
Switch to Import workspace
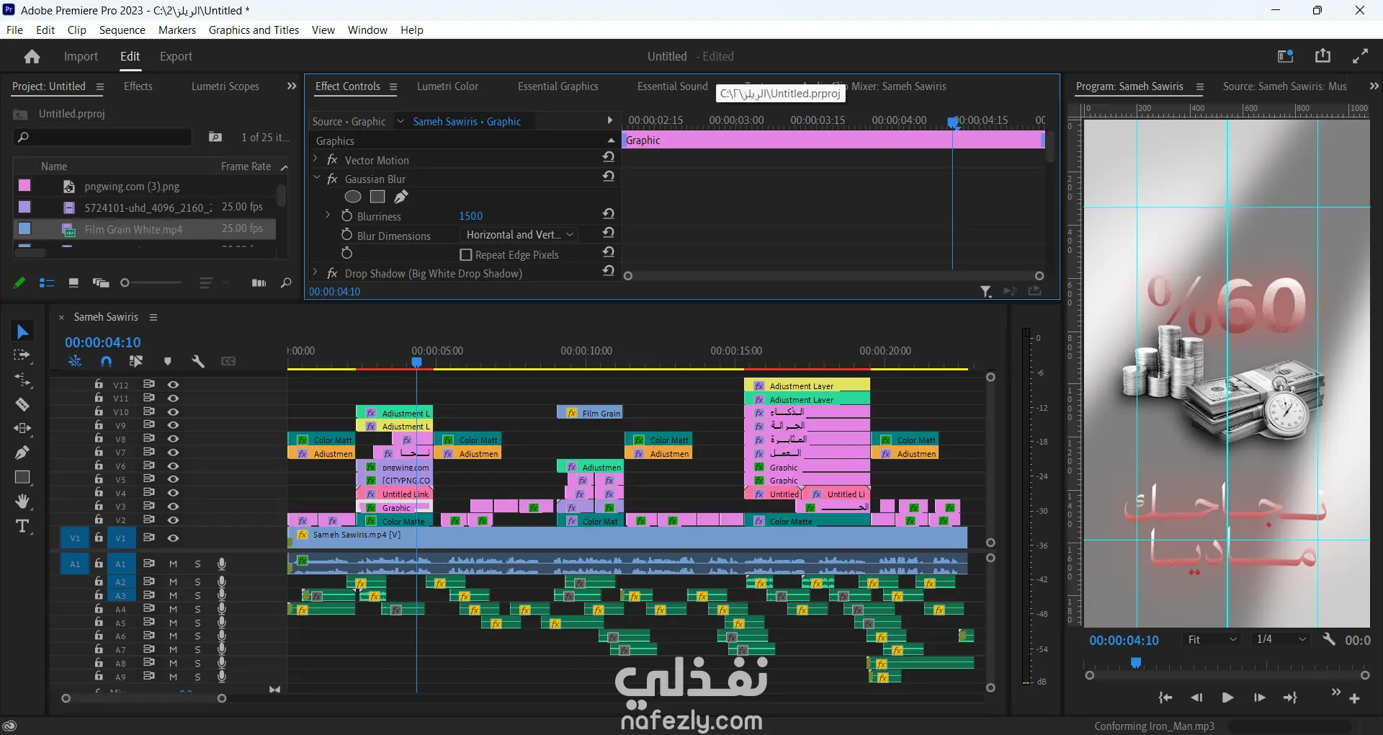[81, 56]
